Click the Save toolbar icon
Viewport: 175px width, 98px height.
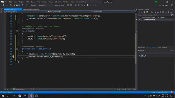[17, 5]
